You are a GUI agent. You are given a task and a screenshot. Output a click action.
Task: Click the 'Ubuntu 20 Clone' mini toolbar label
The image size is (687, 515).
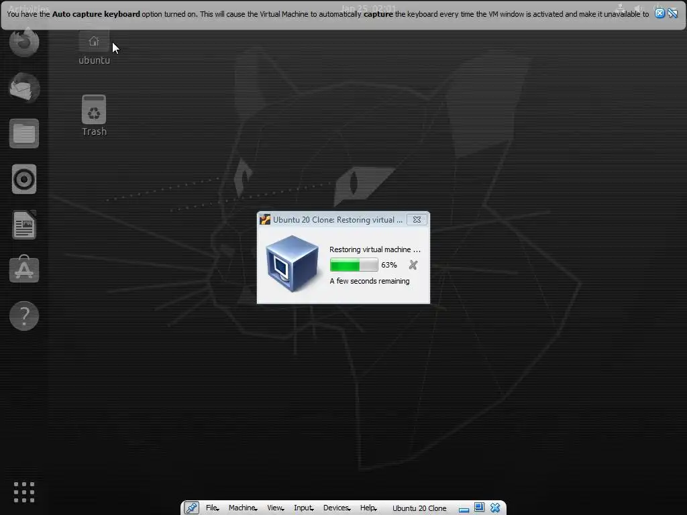tap(419, 508)
